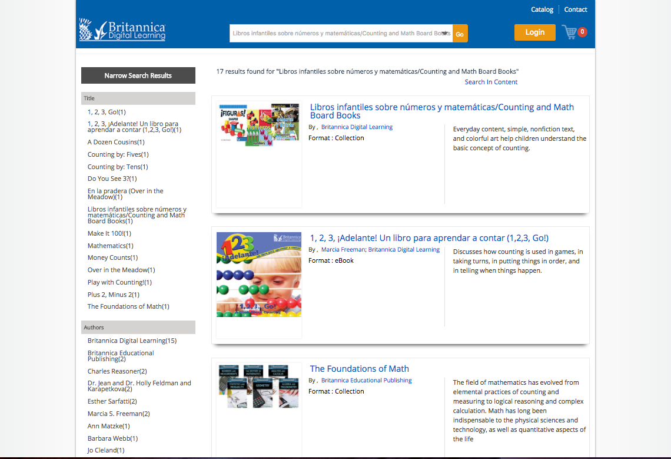Filter by title Money Counts
Image resolution: width=671 pixels, height=459 pixels.
coord(112,257)
